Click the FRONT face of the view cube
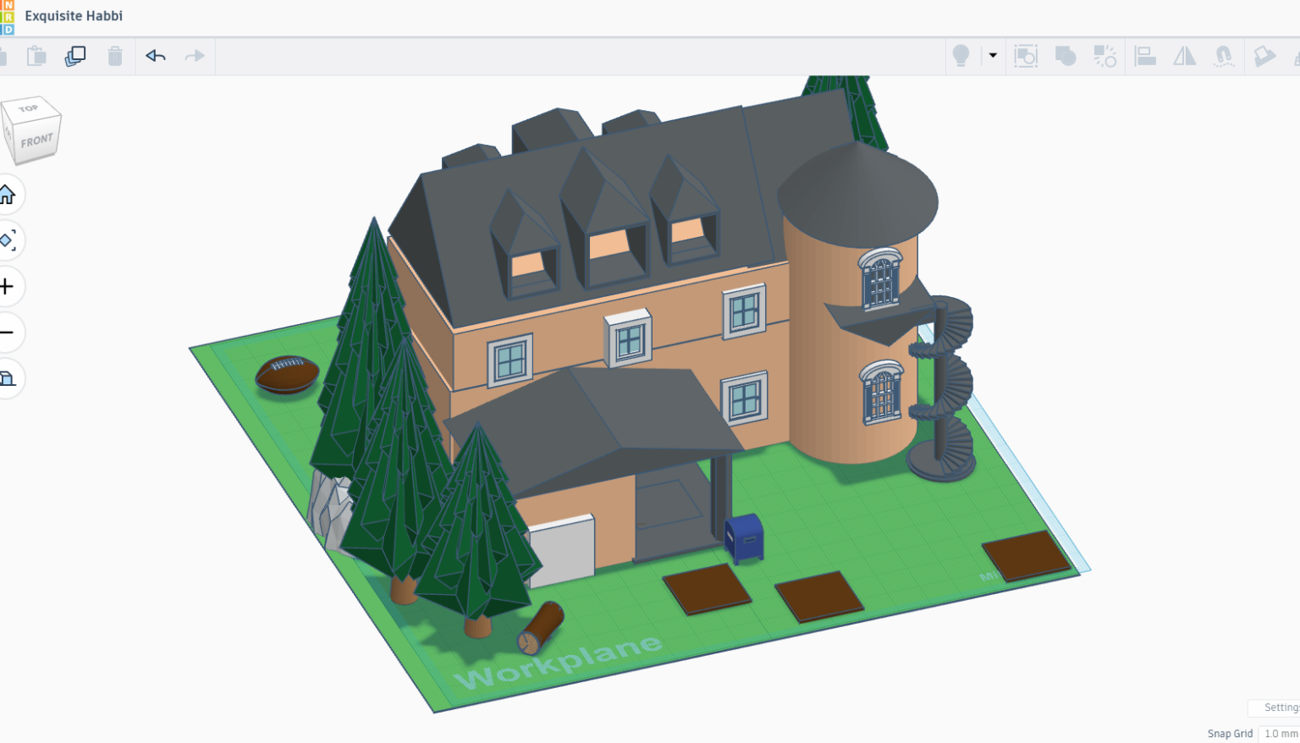Screen dimensions: 1300x743 tap(36, 140)
